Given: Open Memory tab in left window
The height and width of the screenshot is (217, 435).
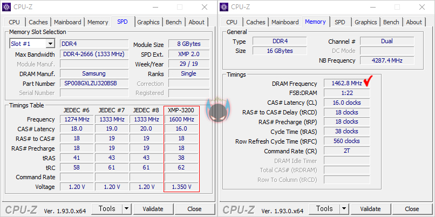Looking at the screenshot, I should [98, 22].
